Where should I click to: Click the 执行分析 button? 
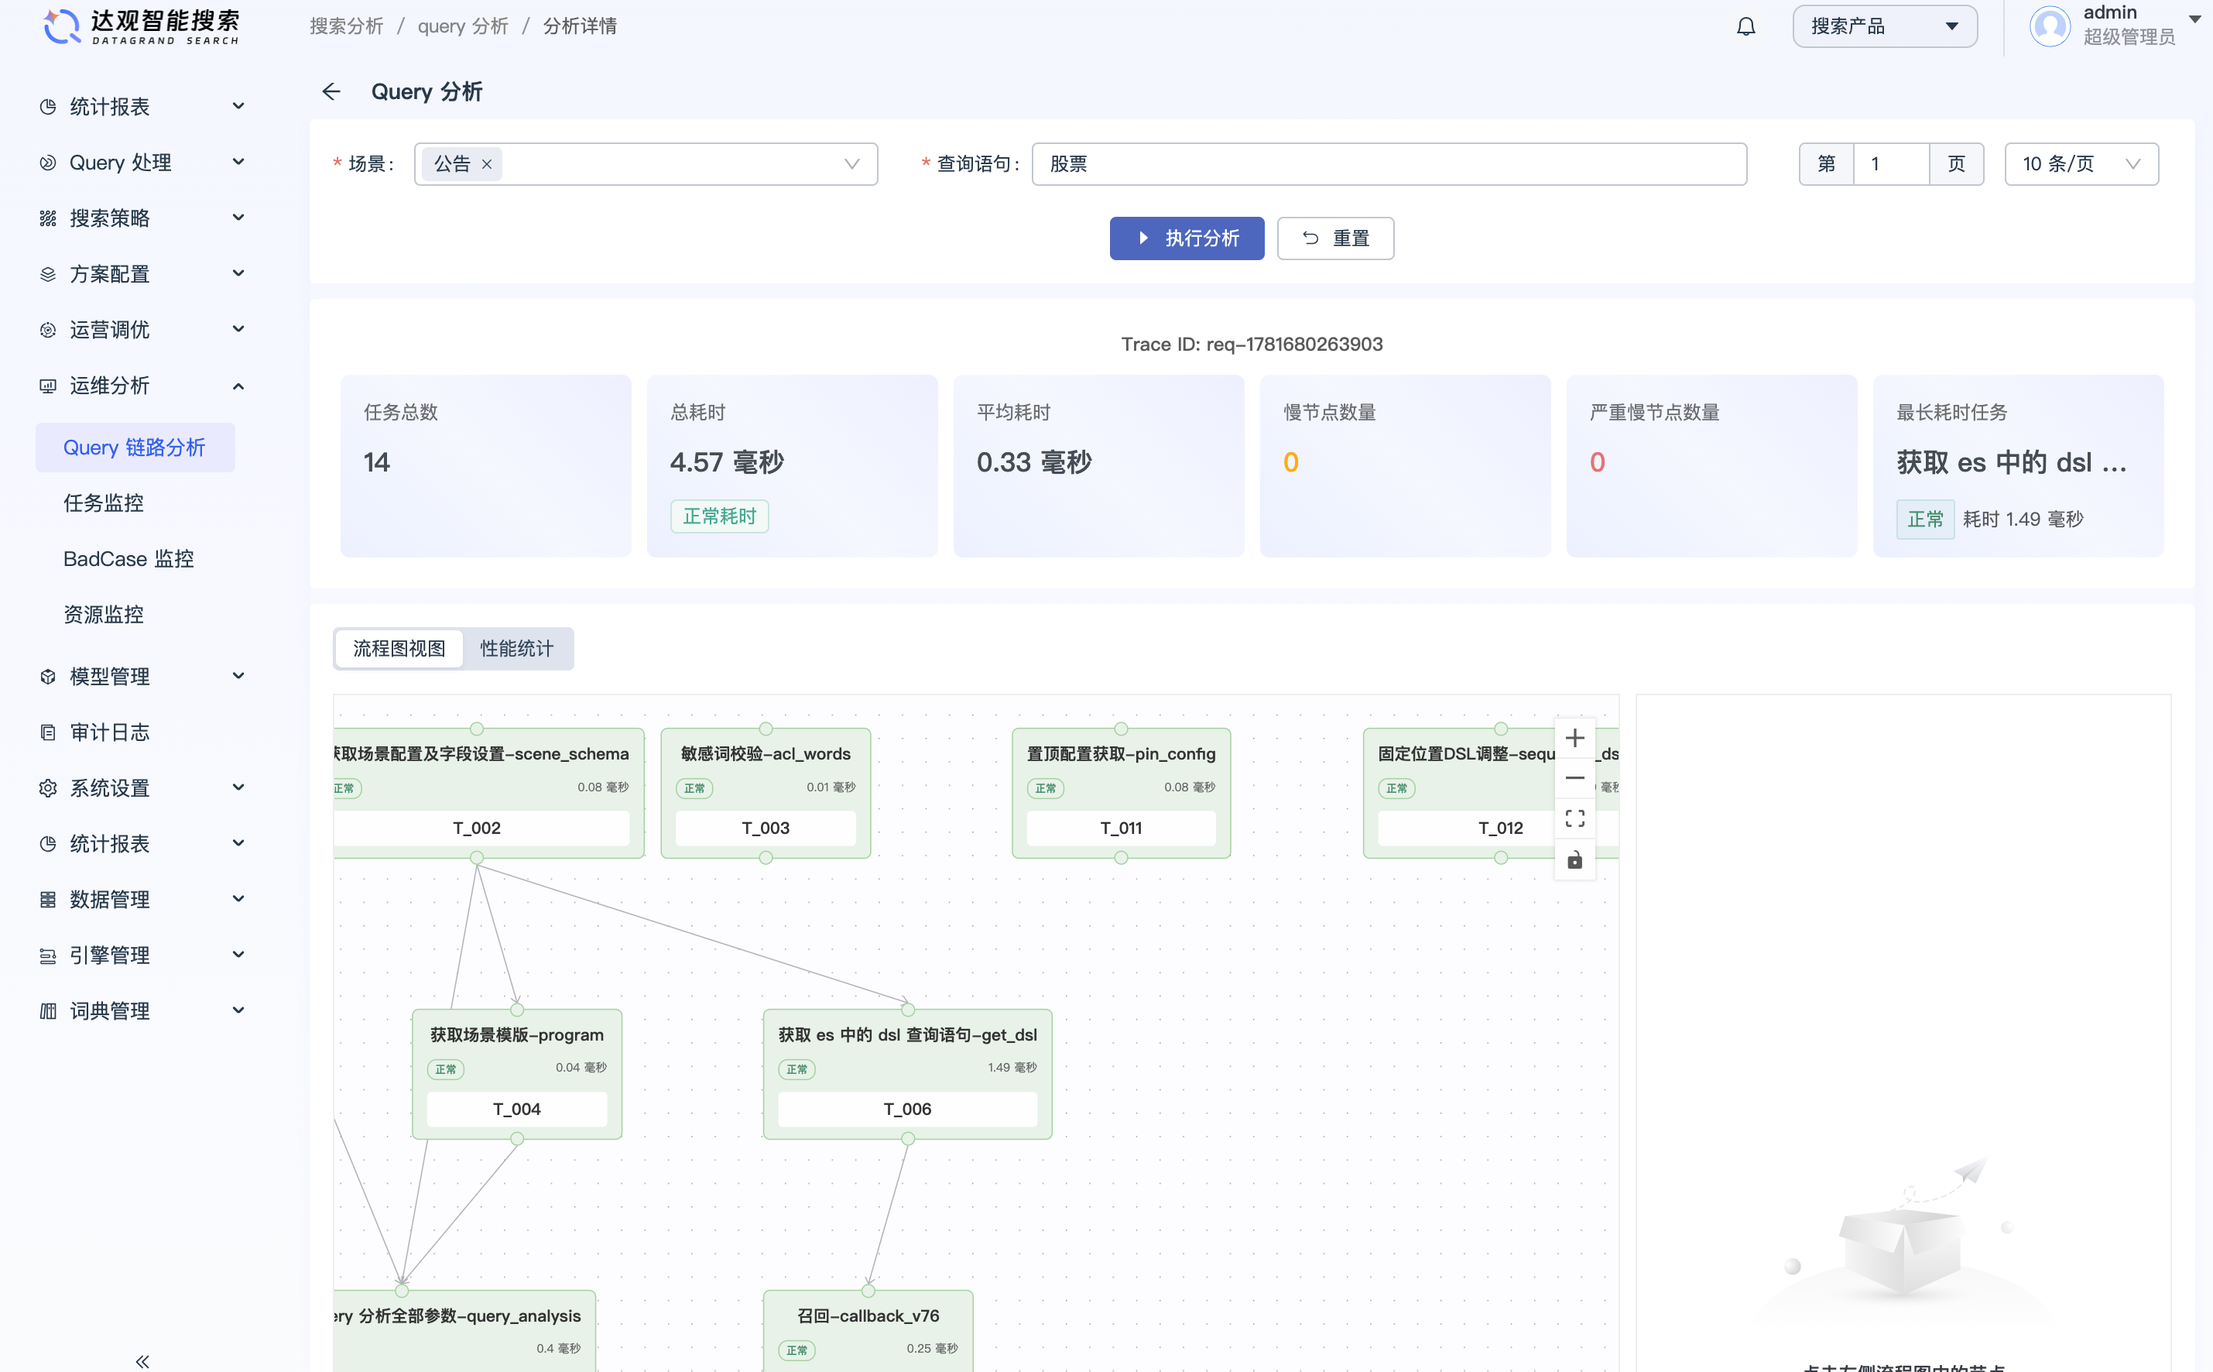pos(1187,238)
